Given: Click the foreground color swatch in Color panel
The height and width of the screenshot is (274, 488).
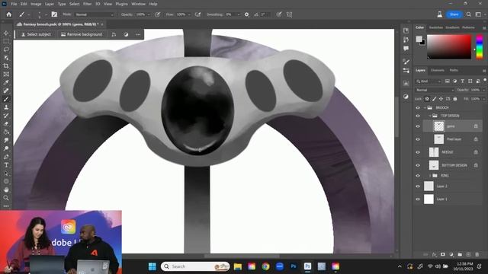Looking at the screenshot, I should (x=419, y=39).
